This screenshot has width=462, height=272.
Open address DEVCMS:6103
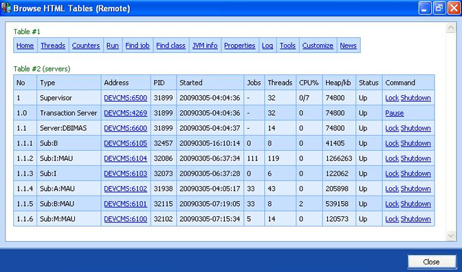(126, 174)
